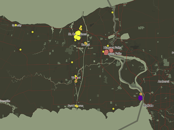
Task: Select the pink-centered yellow marker above the purple circle
Action: pos(141,94)
